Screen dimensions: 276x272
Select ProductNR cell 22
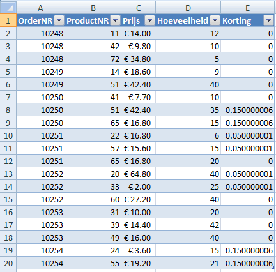coord(93,135)
